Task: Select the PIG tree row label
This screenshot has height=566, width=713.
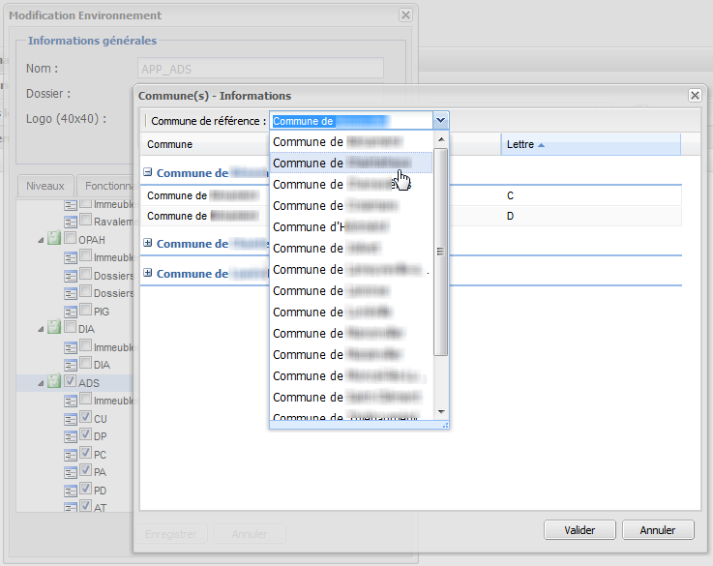Action: pyautogui.click(x=102, y=312)
